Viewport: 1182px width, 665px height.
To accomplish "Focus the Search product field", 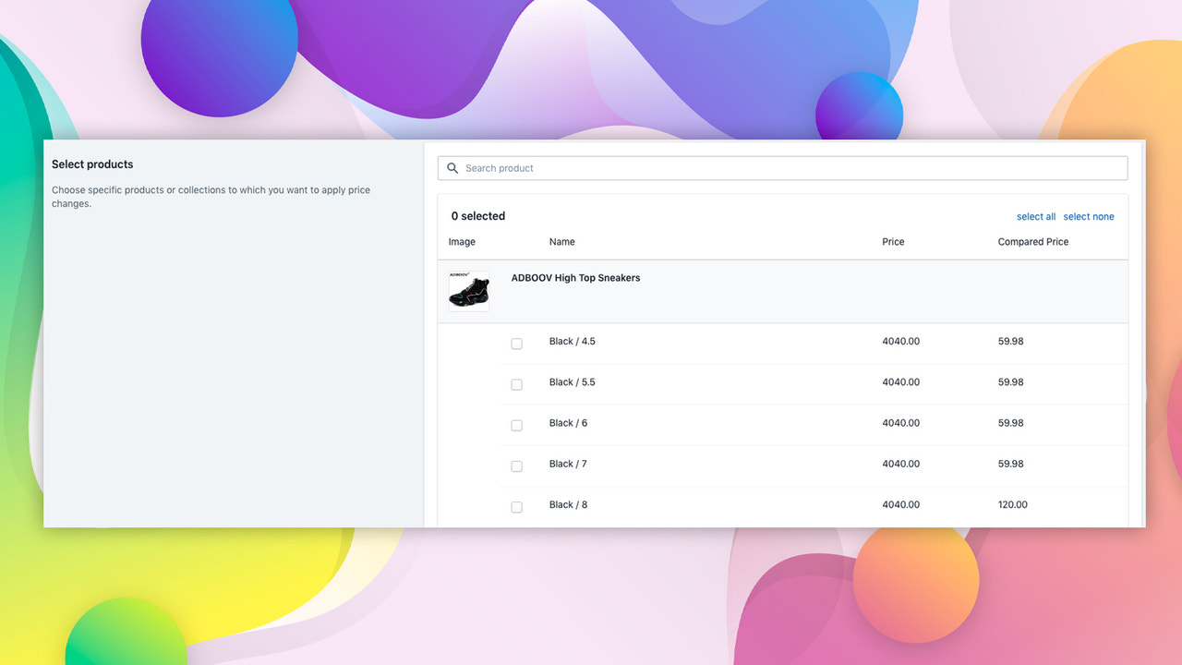I will coord(782,168).
